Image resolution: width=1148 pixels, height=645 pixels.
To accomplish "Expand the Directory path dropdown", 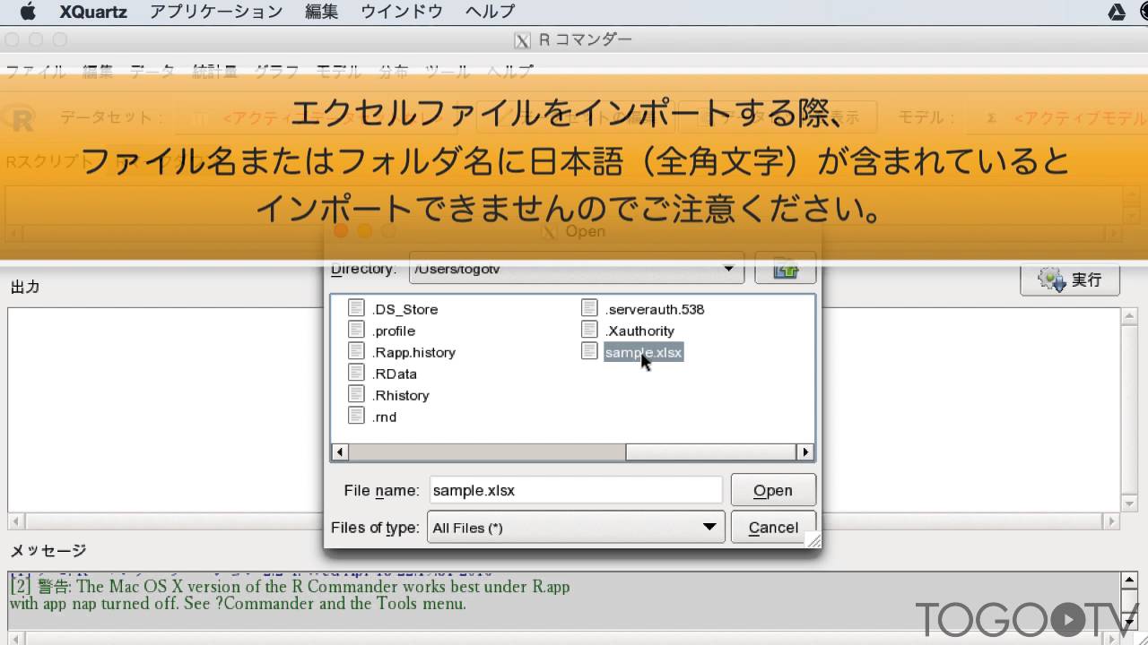I will pos(728,269).
